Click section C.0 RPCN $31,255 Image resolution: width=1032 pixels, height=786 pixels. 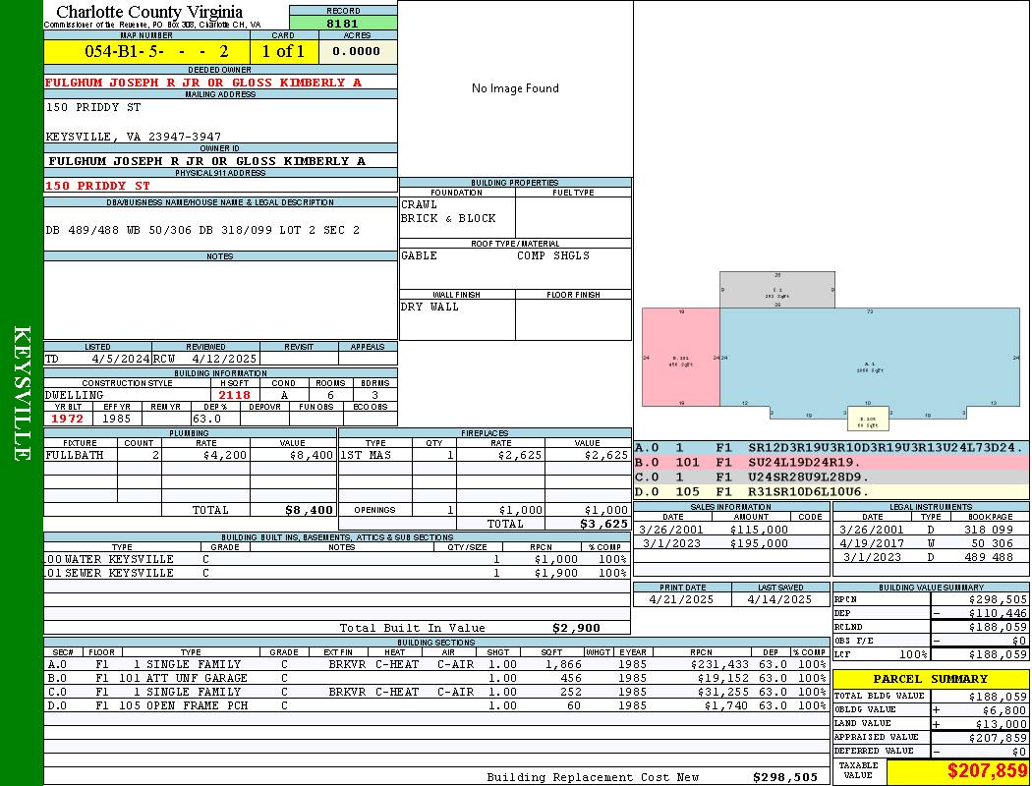click(x=723, y=692)
